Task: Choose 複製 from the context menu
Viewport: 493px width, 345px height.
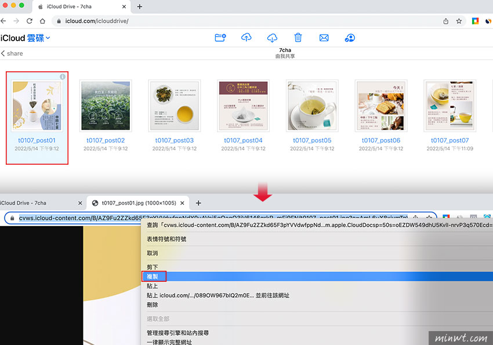Action: (x=317, y=277)
